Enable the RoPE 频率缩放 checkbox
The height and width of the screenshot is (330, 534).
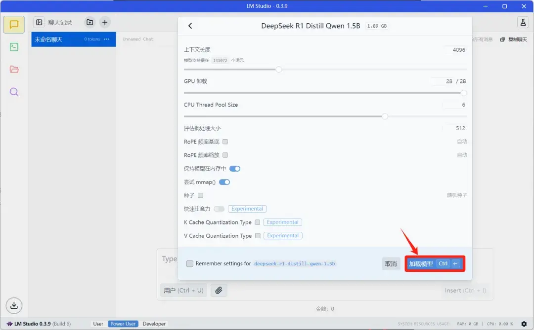225,155
